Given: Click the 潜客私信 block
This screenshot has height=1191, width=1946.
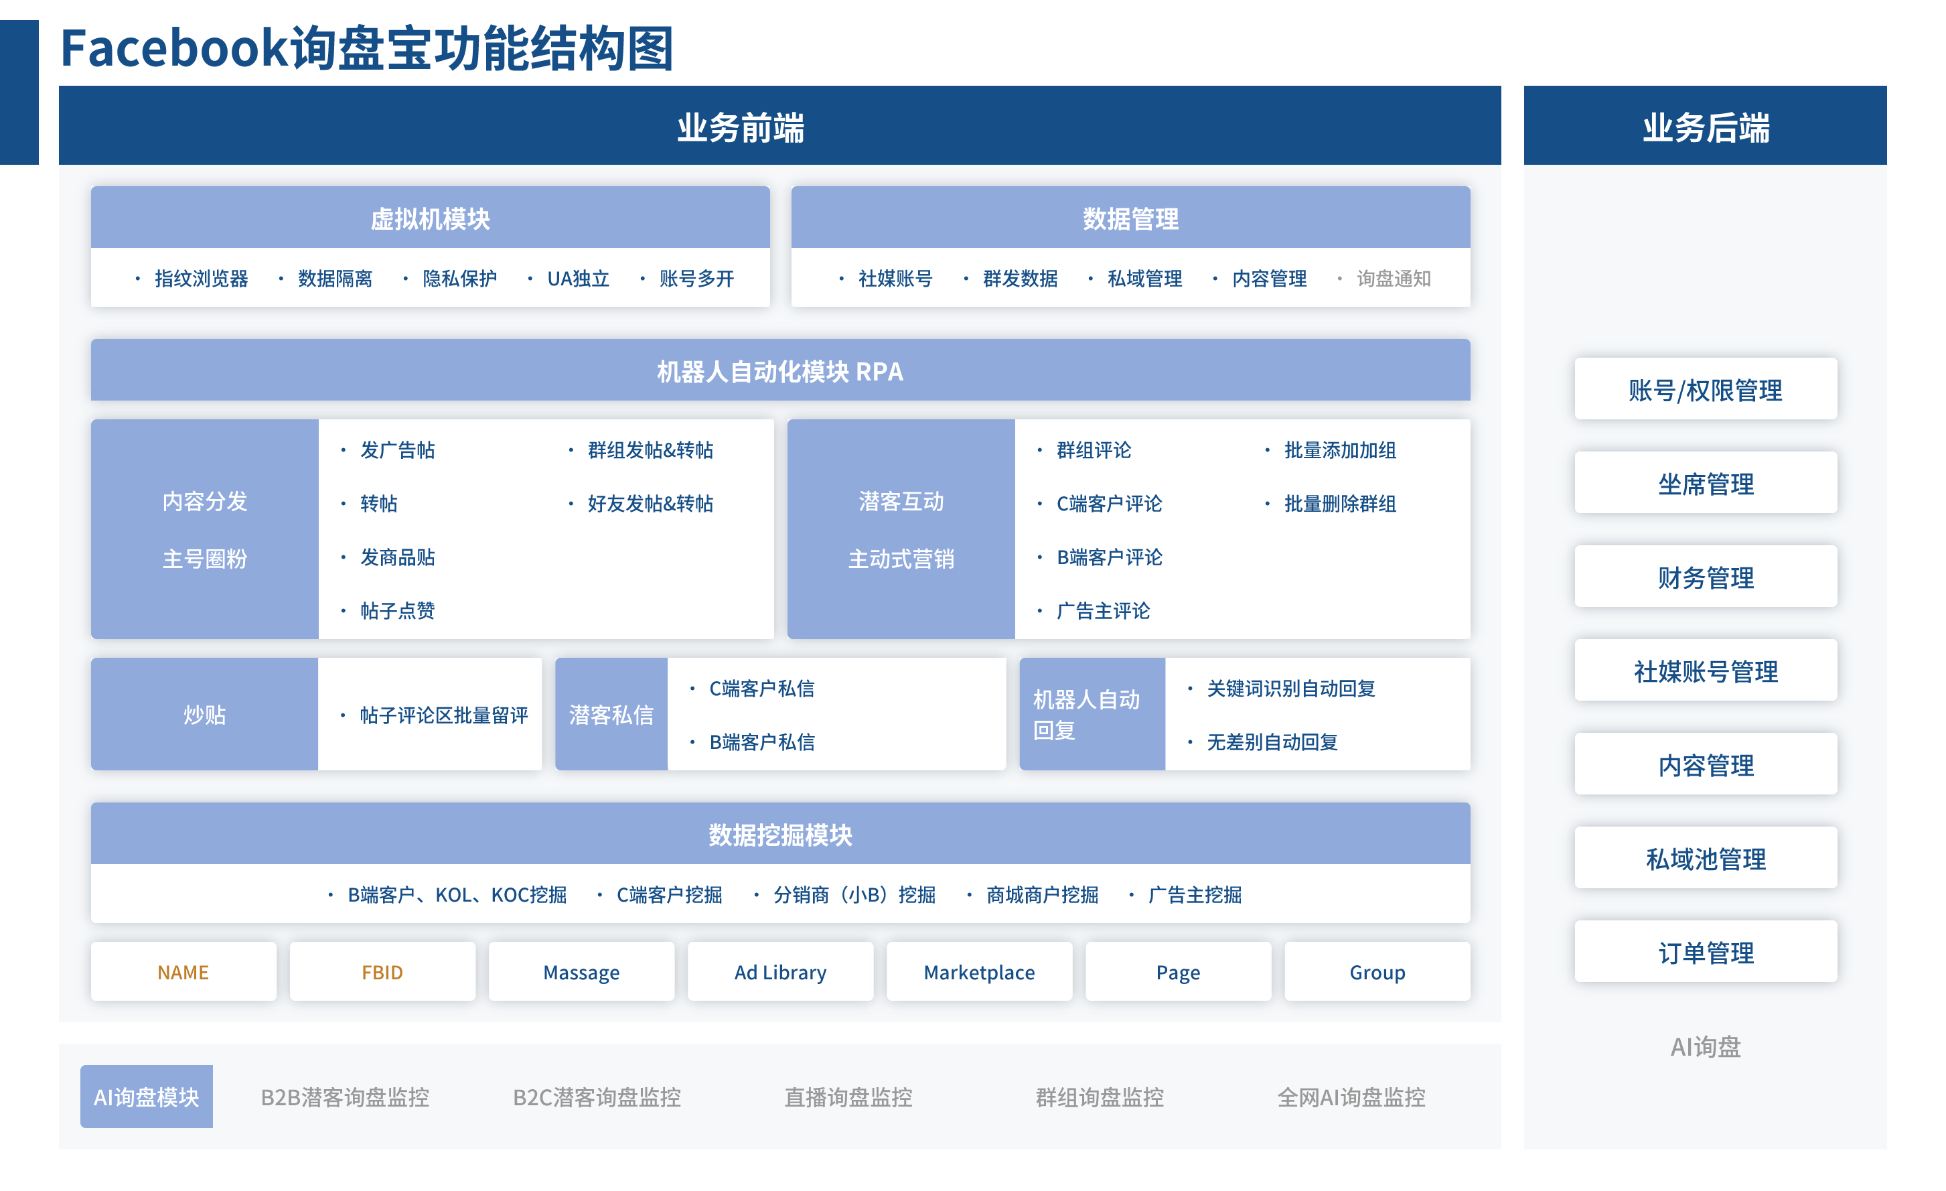Looking at the screenshot, I should [x=611, y=715].
